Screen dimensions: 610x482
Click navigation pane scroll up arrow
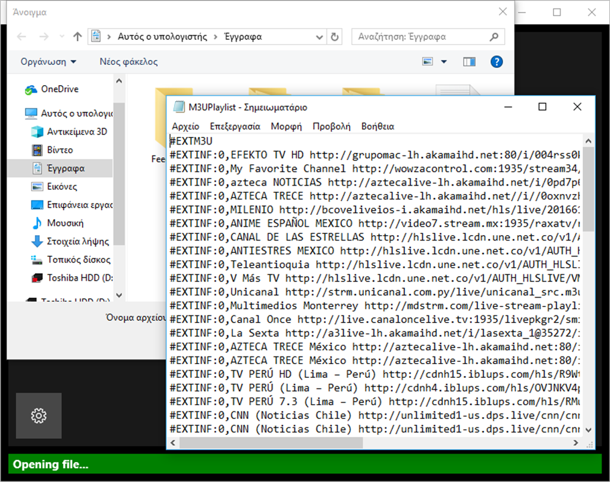click(119, 81)
